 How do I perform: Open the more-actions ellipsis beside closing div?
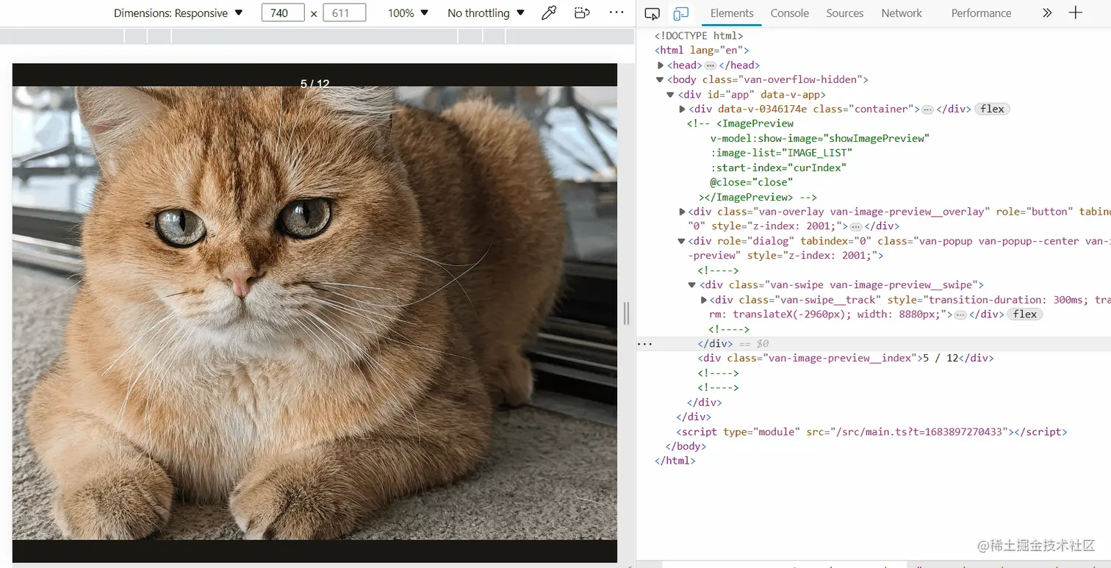click(644, 343)
